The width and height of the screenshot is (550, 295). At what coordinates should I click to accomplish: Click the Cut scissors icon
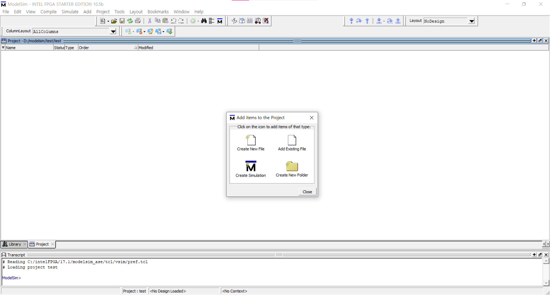click(150, 21)
